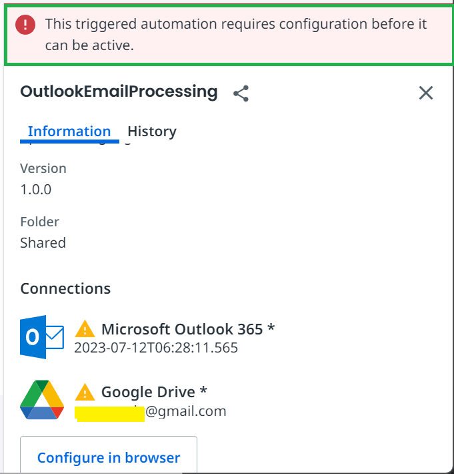Click warning triangle beside Google Drive
The width and height of the screenshot is (454, 474).
pos(85,392)
